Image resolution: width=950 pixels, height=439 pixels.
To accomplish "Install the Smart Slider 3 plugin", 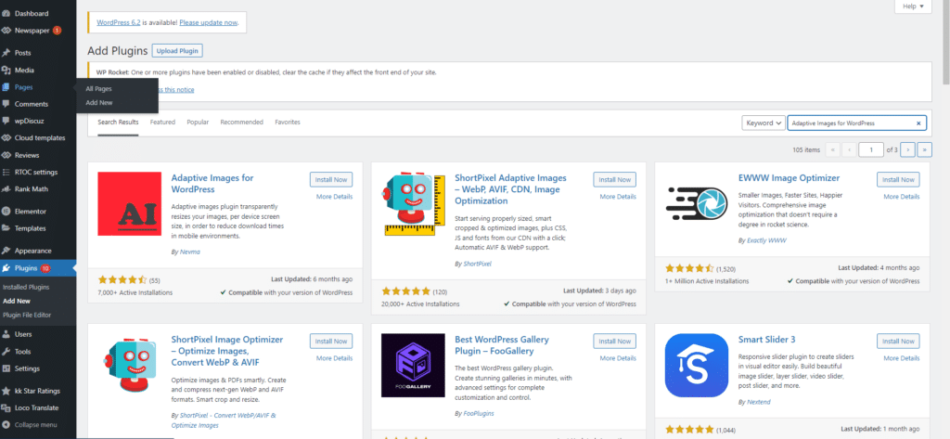I will 898,342.
